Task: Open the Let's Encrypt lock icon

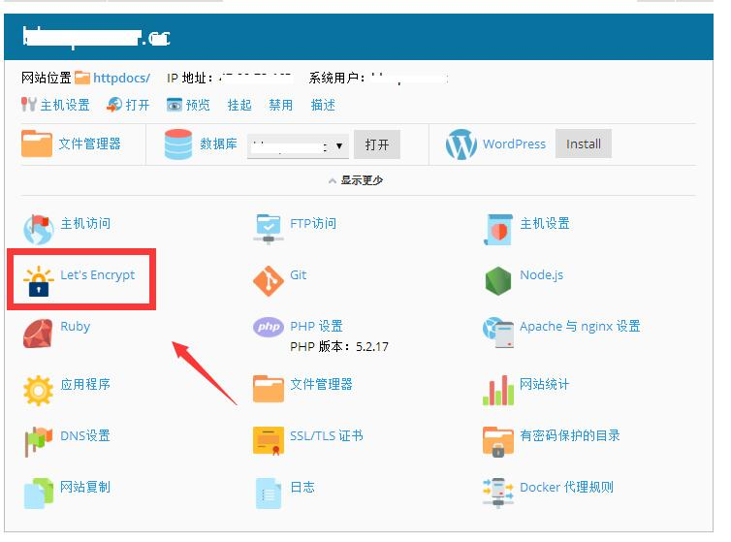Action: (x=39, y=280)
